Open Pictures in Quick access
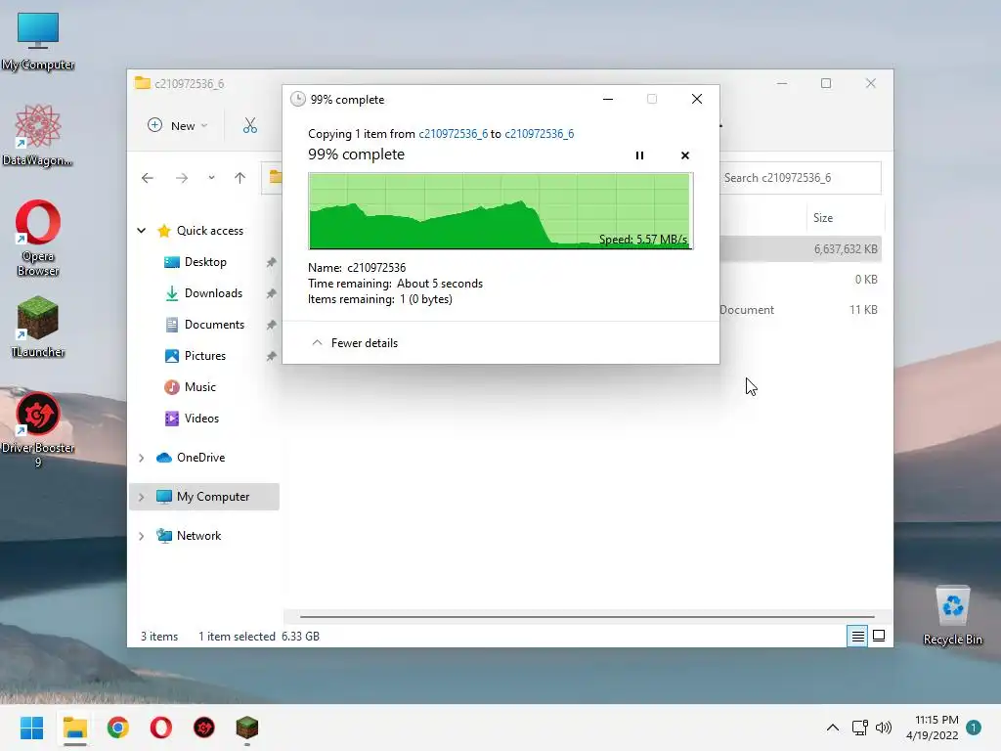1001x751 pixels. [205, 356]
